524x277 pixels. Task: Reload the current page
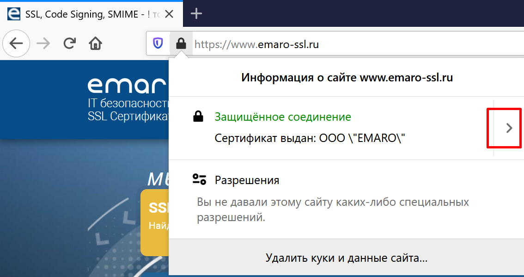pyautogui.click(x=69, y=43)
